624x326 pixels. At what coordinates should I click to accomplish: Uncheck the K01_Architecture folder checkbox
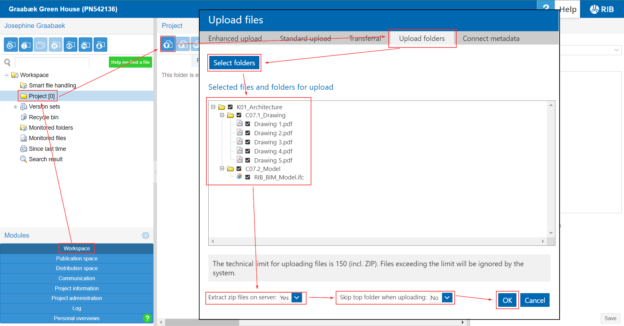(230, 107)
